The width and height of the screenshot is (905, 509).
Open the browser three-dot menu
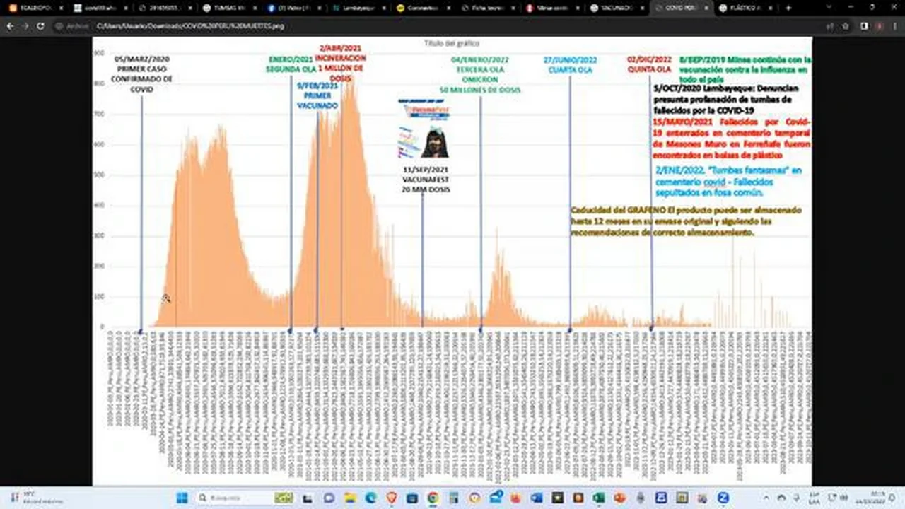[895, 25]
